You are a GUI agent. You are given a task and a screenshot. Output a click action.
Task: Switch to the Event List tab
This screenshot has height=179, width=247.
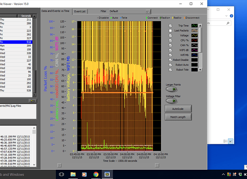pyautogui.click(x=79, y=11)
